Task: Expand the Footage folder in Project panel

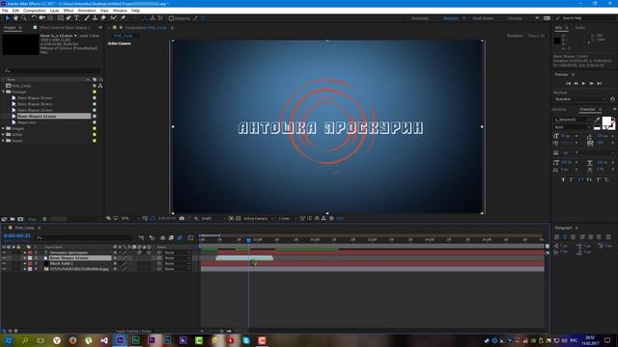Action: point(4,92)
